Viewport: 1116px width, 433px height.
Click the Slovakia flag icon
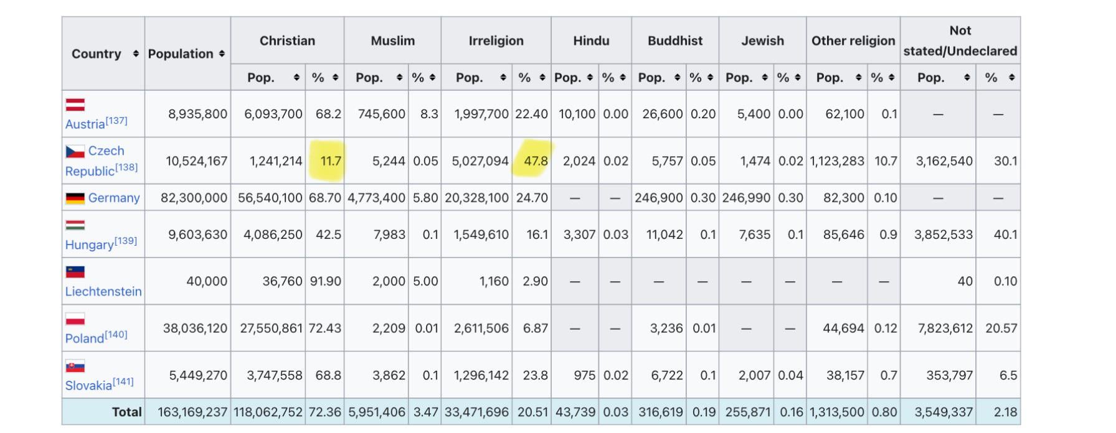(x=75, y=366)
